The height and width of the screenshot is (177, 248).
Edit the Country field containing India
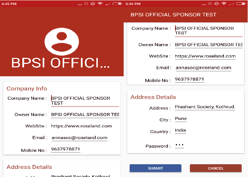pyautogui.click(x=180, y=131)
